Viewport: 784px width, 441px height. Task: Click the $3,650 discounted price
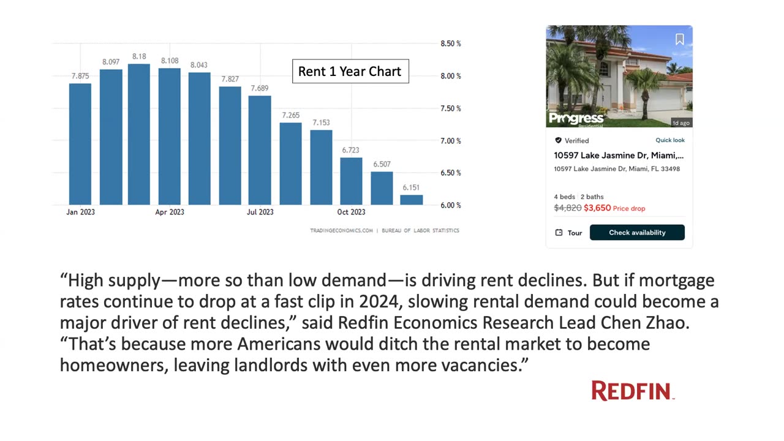(x=597, y=208)
